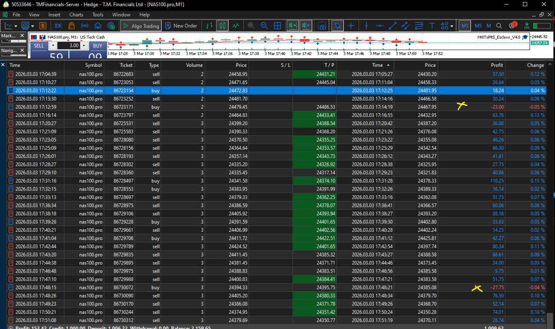Image resolution: width=555 pixels, height=329 pixels.
Task: Open the Insert menu
Action: (x=54, y=15)
